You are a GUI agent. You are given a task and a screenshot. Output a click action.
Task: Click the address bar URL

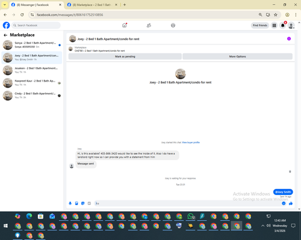pos(70,15)
